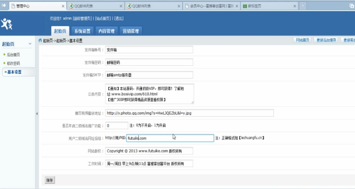The image size is (355, 189).
Task: Select the 起始页 navigation tab
Action: click(x=60, y=31)
